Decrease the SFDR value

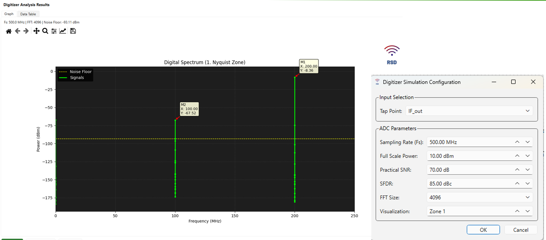528,183
